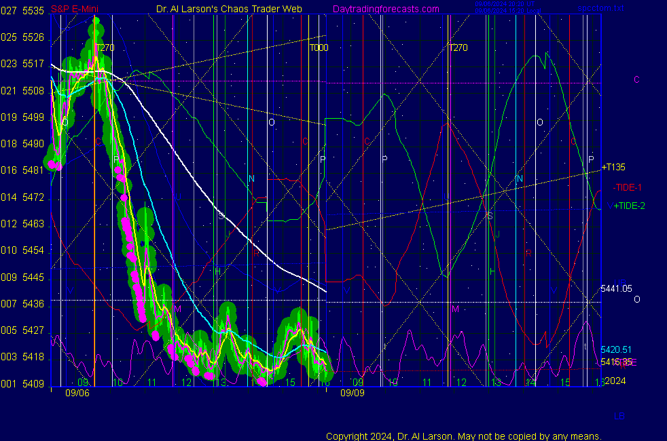This screenshot has height=441, width=667.
Task: Click the "019 5499" price axis label
Action: pos(22,117)
